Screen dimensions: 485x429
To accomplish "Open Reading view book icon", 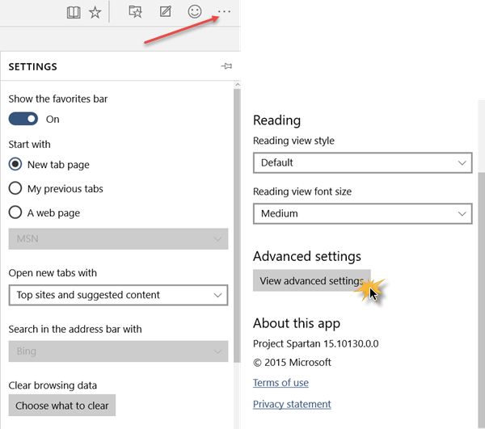I will [x=74, y=13].
